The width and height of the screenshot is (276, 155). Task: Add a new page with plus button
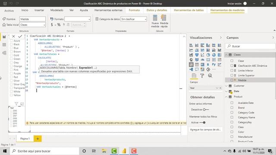pos(38,139)
